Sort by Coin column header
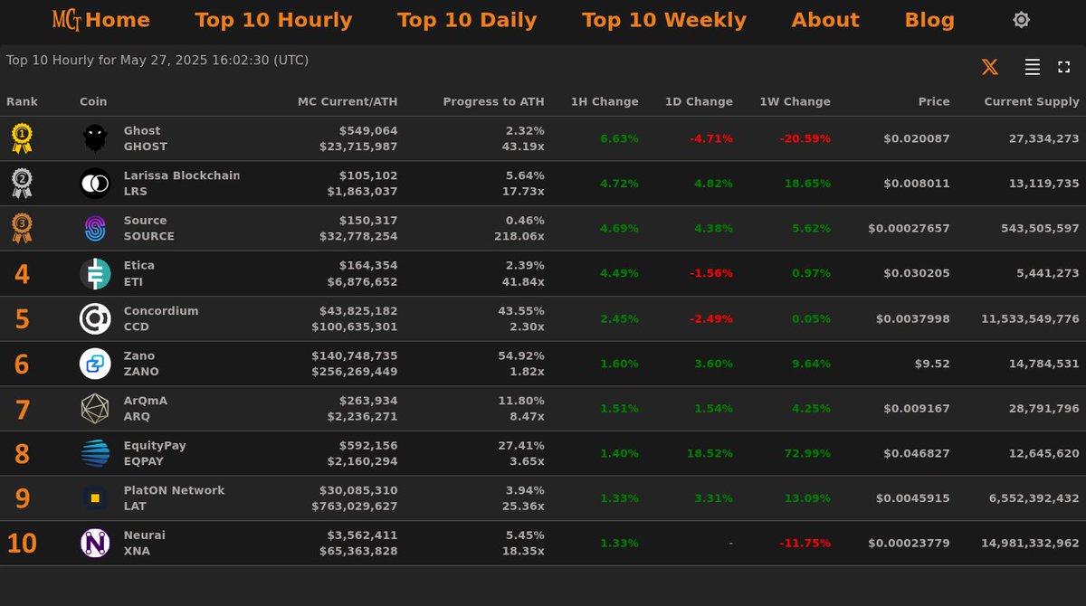Image resolution: width=1086 pixels, height=606 pixels. tap(93, 102)
